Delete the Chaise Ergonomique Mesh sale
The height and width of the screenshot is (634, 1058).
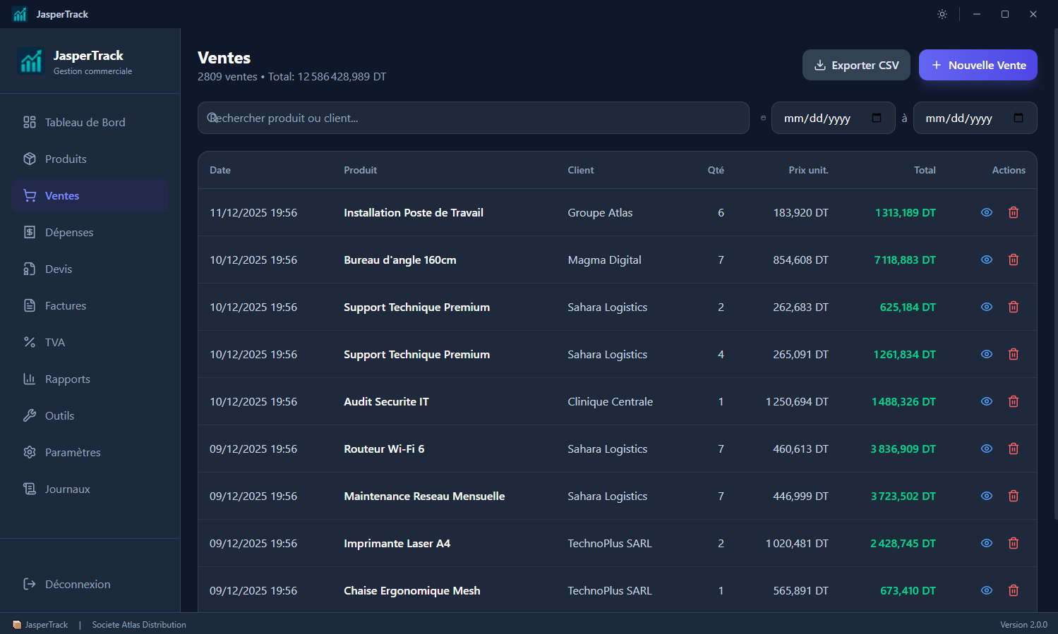[x=1014, y=590]
